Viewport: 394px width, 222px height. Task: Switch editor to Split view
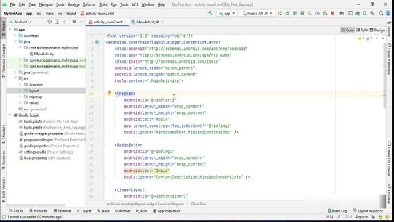click(362, 30)
